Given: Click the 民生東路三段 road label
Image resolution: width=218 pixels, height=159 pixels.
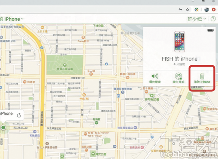Looking at the screenshot, I should click(x=54, y=128).
